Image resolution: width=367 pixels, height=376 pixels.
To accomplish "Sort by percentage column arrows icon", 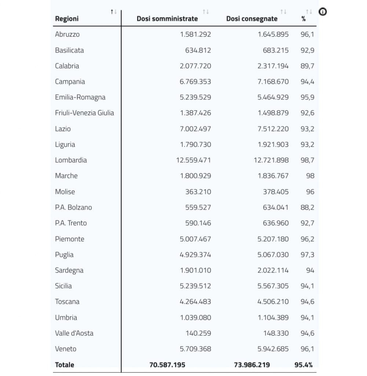I will (309, 11).
